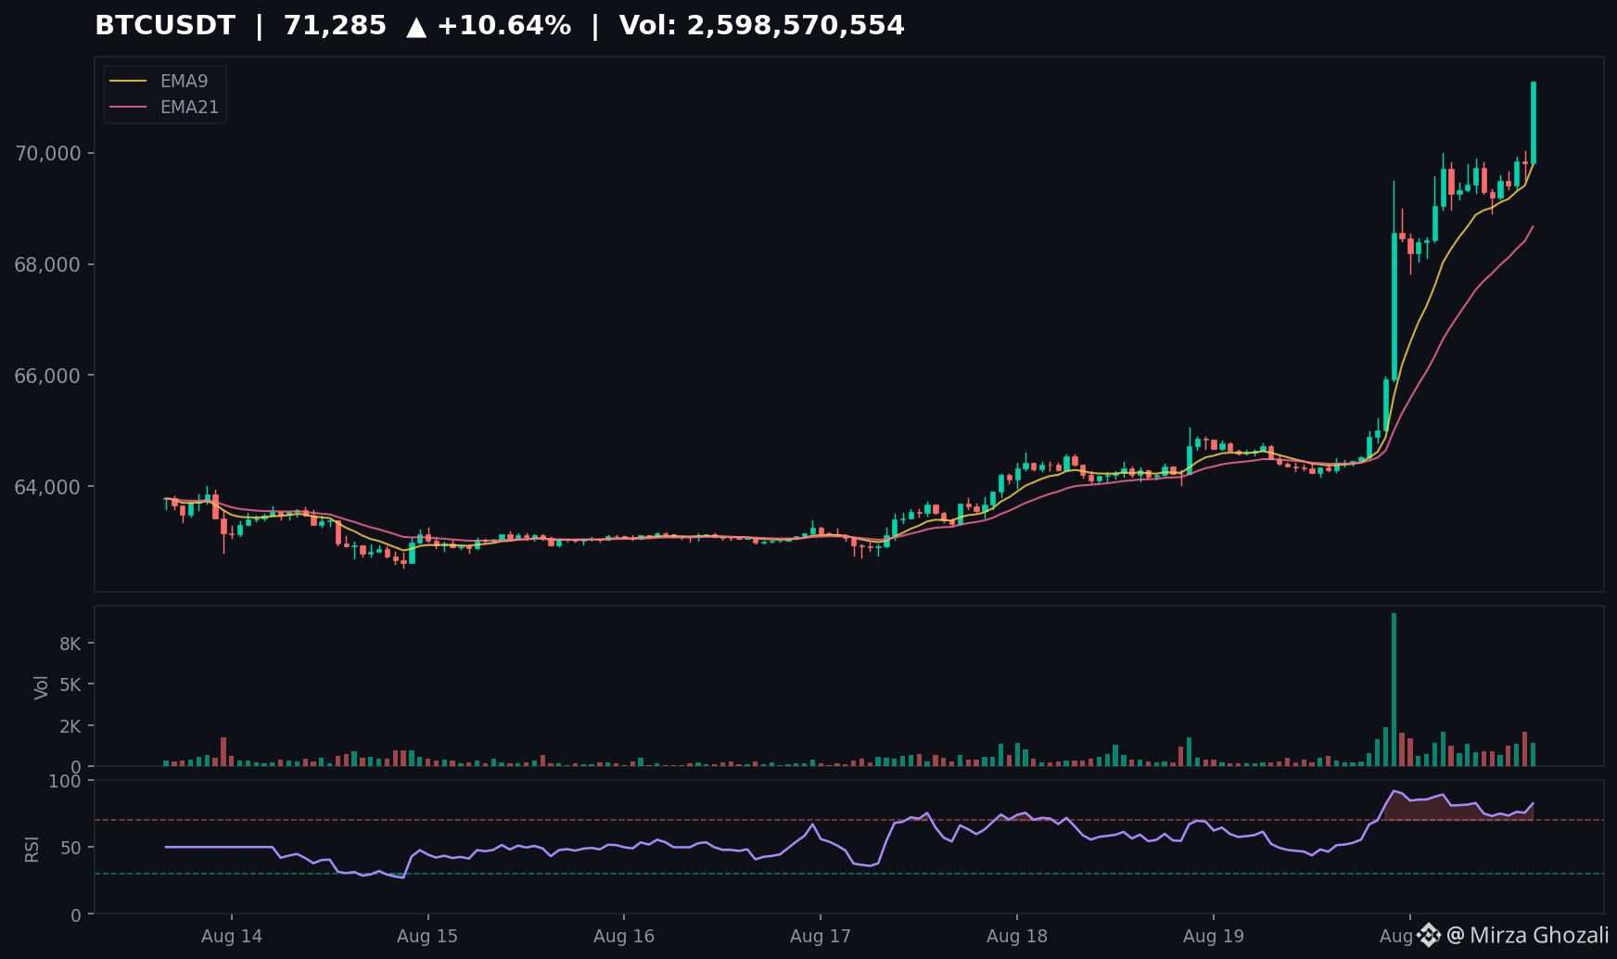Click the 70,000 price axis label
Viewport: 1617px width, 959px height.
click(x=47, y=153)
